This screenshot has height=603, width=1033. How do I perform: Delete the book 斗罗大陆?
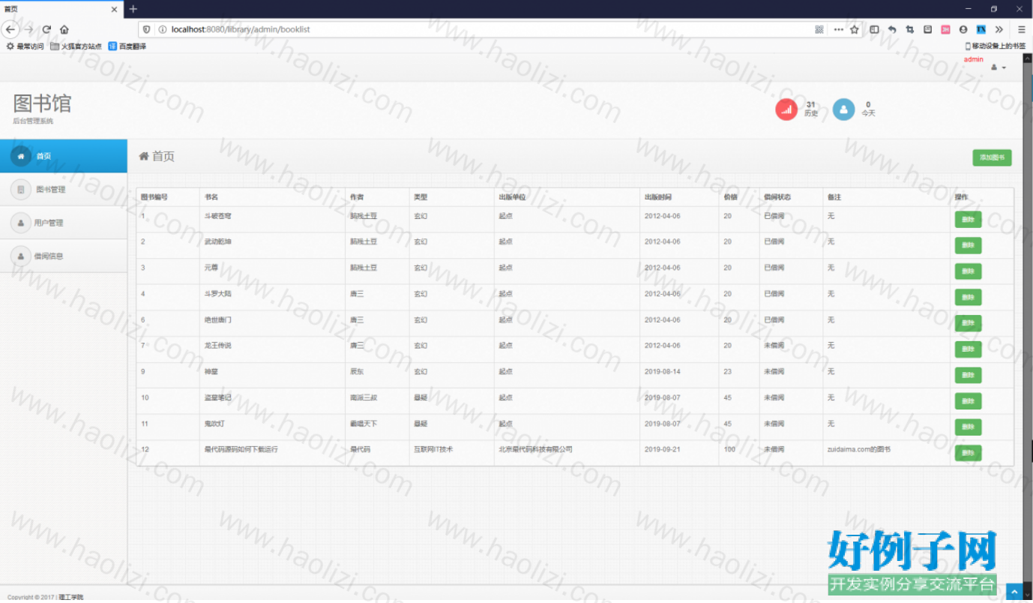[x=968, y=297]
